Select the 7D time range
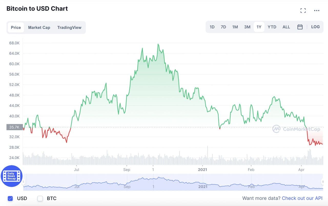328x206 pixels. [x=223, y=27]
